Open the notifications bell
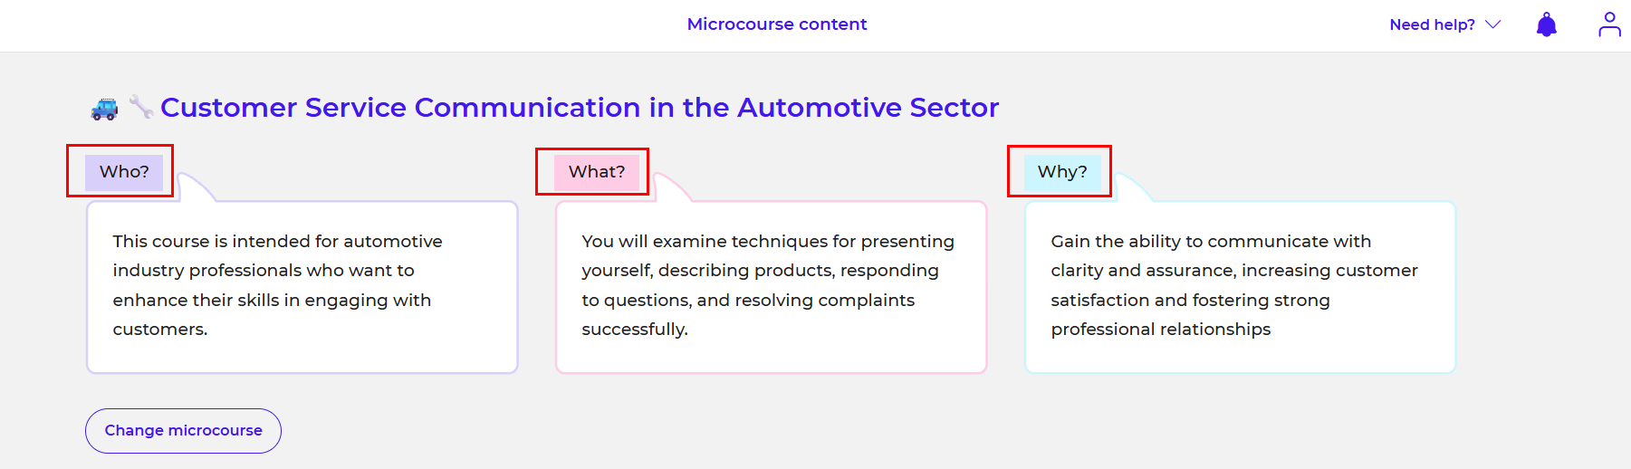 (1547, 24)
